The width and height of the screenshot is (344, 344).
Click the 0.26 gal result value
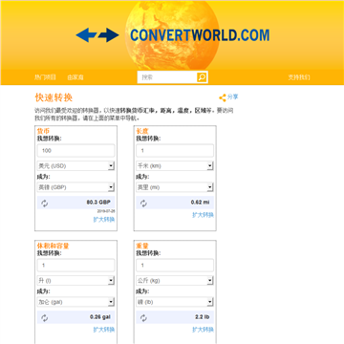point(100,317)
